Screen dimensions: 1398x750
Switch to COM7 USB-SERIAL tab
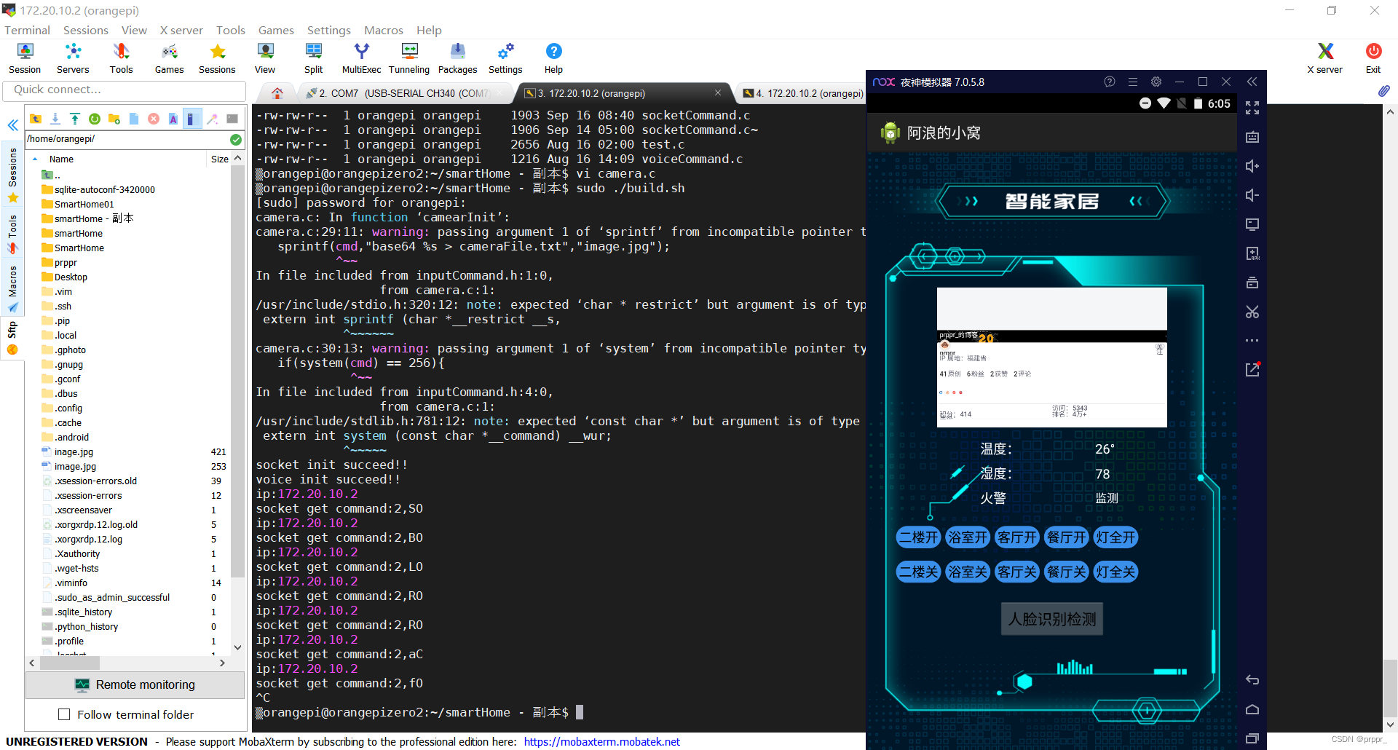pos(405,93)
